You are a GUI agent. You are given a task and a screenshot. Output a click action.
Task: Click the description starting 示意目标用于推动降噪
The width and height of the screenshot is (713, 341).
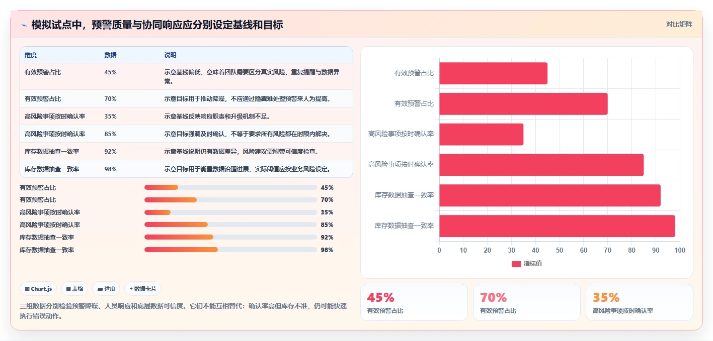[247, 99]
